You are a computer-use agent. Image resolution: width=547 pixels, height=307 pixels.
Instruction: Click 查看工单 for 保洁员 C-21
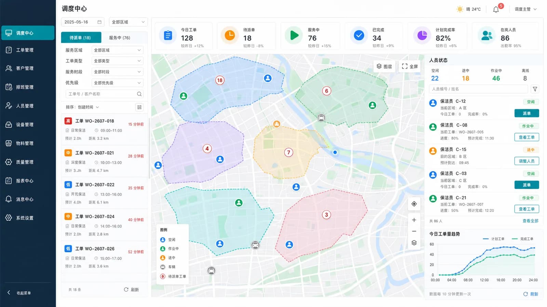526,209
